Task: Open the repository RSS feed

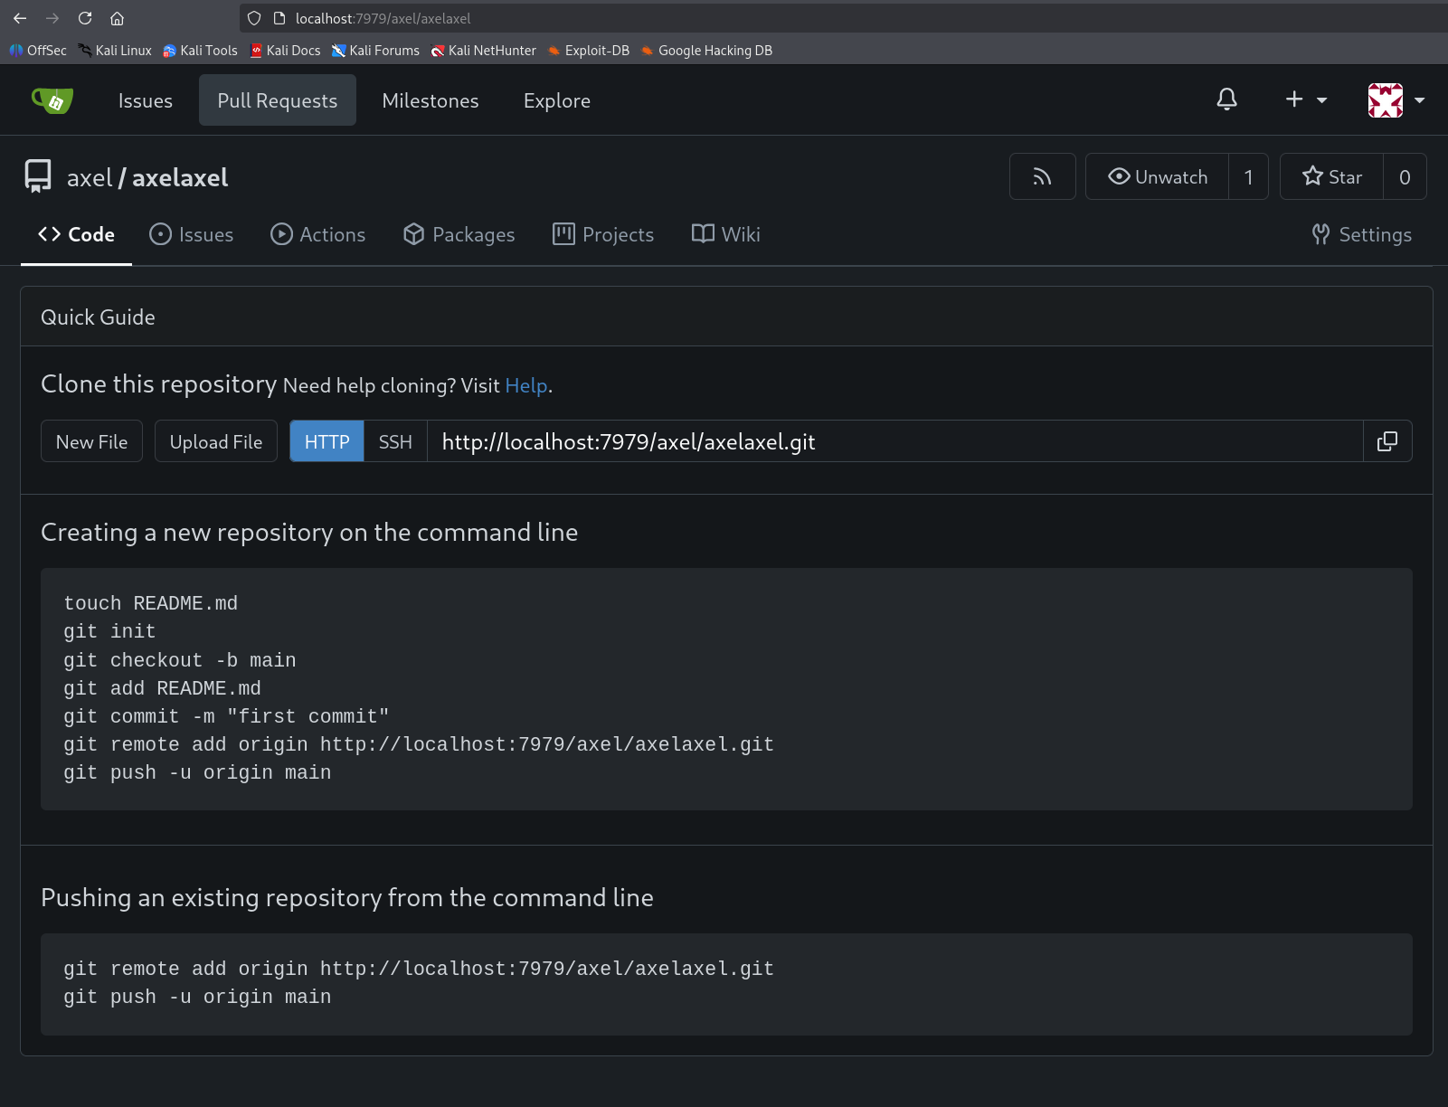Action: coord(1042,176)
